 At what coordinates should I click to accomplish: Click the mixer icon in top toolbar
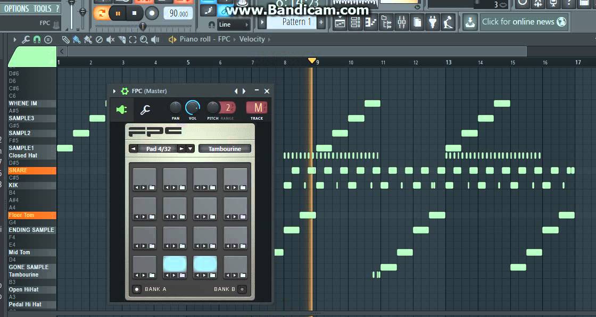point(402,22)
